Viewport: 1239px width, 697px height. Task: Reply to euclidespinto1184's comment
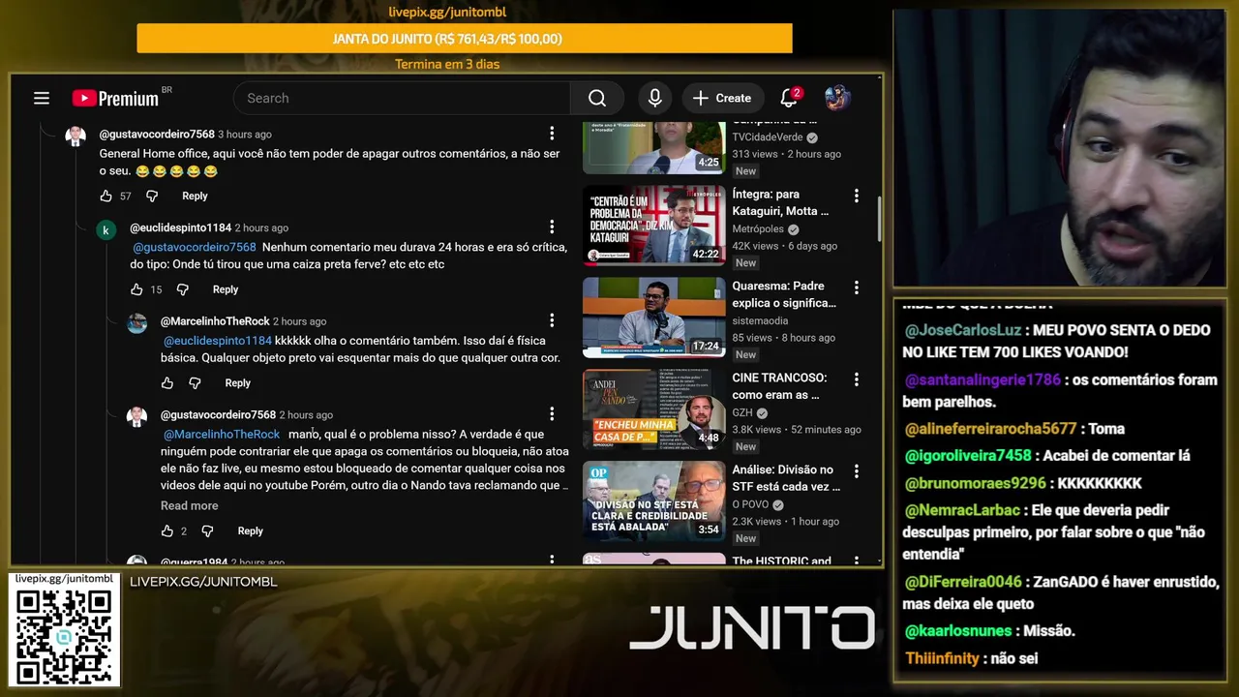pos(226,289)
